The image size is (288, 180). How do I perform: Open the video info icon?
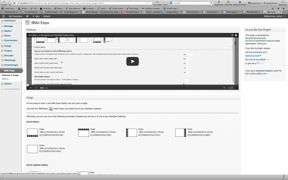[236, 35]
